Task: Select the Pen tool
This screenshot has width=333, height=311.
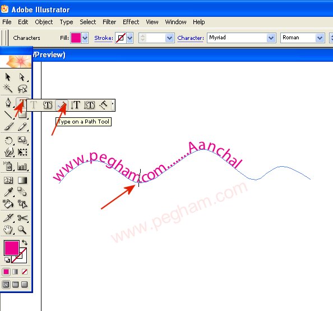Action: [x=8, y=103]
